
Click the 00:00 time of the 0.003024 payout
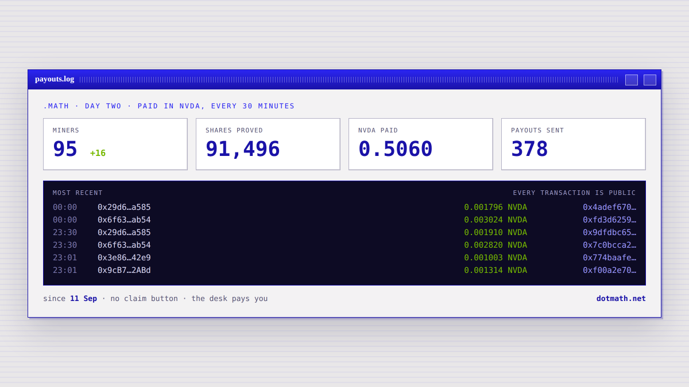tap(65, 220)
